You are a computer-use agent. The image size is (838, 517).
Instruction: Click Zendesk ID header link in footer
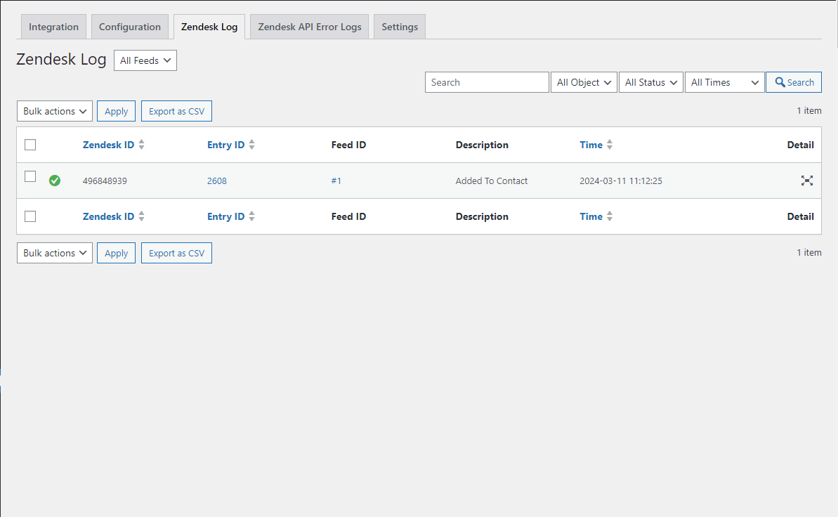click(108, 216)
